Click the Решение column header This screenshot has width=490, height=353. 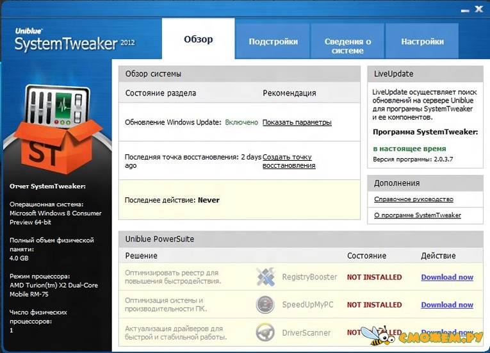pyautogui.click(x=142, y=256)
